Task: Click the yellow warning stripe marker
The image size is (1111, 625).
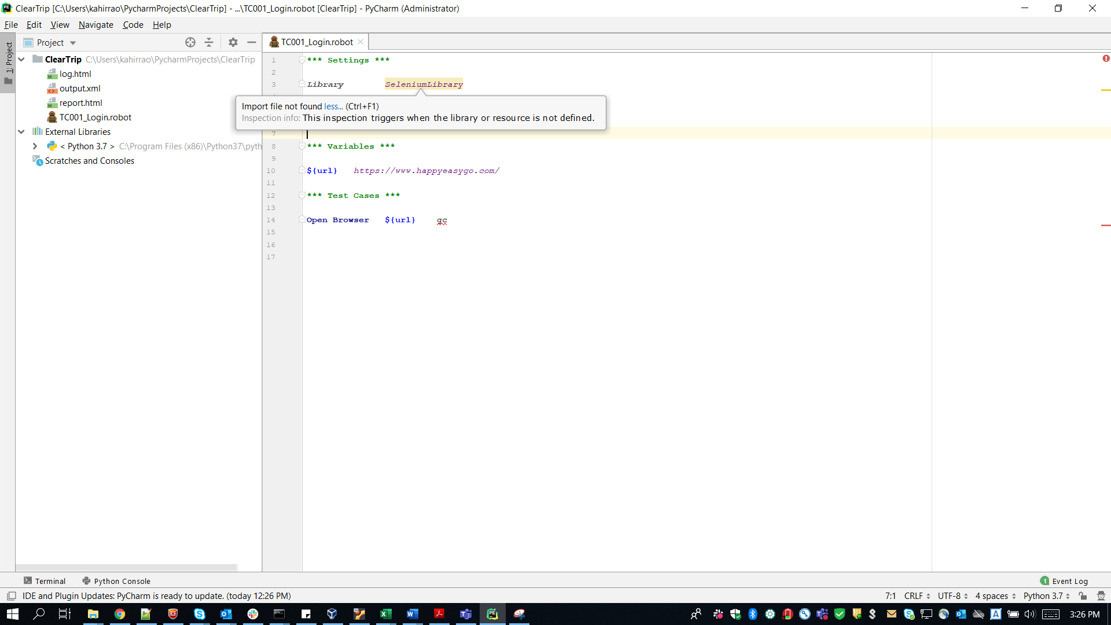Action: point(1106,90)
